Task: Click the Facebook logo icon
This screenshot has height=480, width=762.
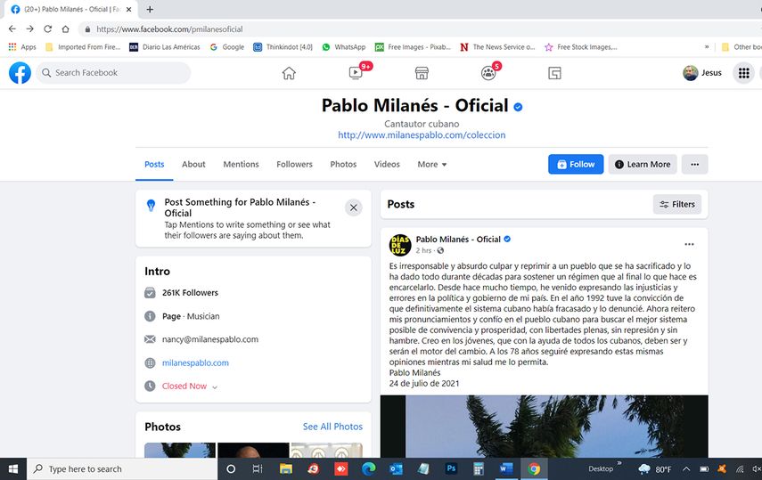Action: tap(20, 73)
